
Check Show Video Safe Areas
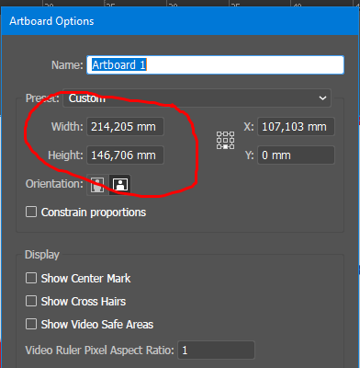(x=31, y=324)
